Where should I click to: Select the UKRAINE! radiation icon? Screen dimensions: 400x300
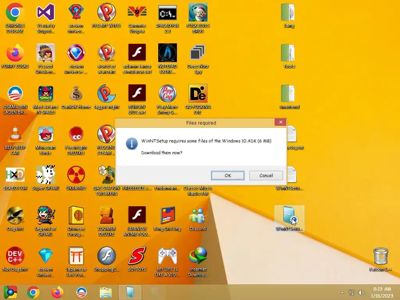coord(76,178)
